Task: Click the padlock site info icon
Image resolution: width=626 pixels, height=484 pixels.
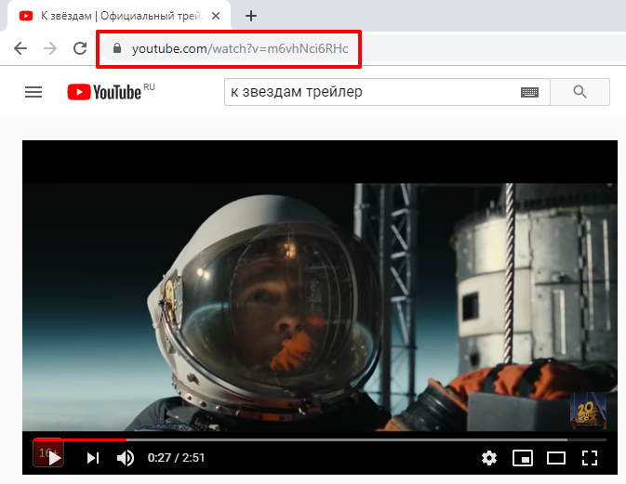Action: (x=117, y=48)
